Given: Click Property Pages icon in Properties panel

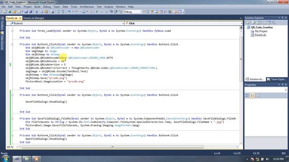Looking at the screenshot, I should click(x=258, y=95).
